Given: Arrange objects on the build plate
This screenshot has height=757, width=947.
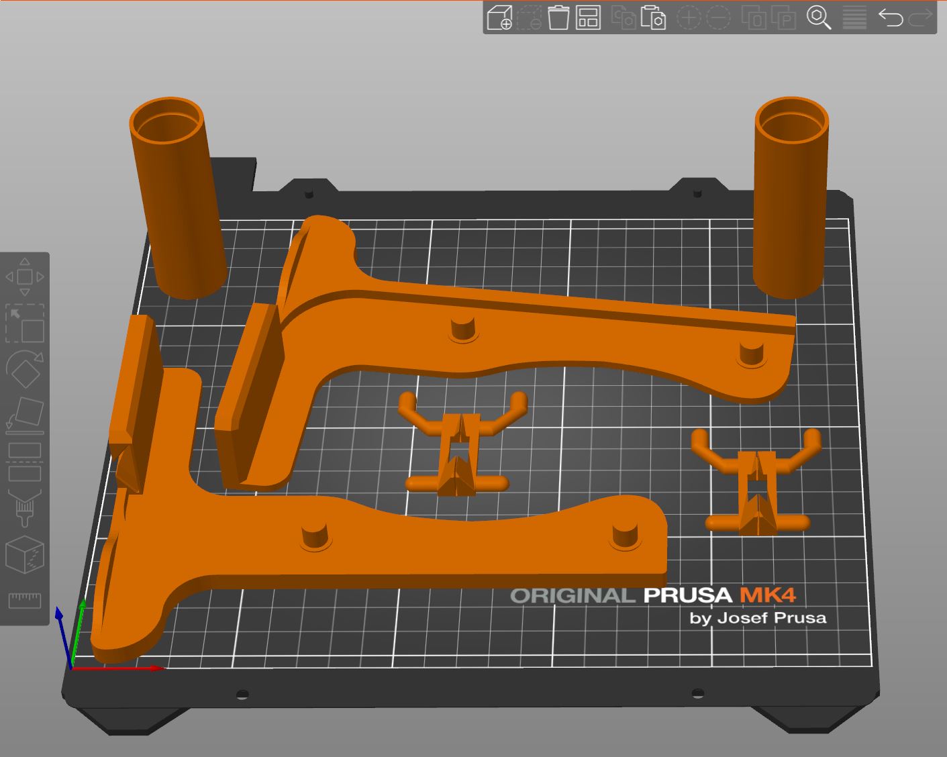Looking at the screenshot, I should 587,20.
